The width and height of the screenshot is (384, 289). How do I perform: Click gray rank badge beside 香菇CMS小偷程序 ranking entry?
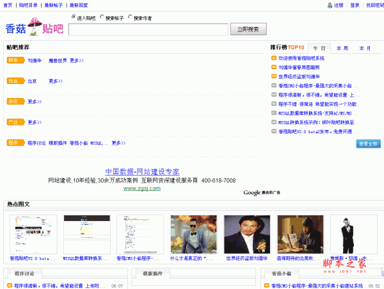[274, 85]
